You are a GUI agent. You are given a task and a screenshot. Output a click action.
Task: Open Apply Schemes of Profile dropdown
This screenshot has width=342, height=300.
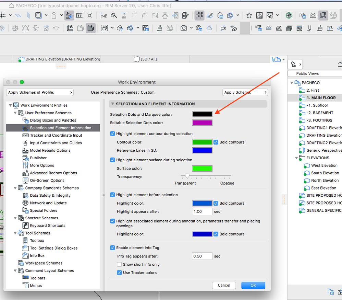tap(40, 92)
